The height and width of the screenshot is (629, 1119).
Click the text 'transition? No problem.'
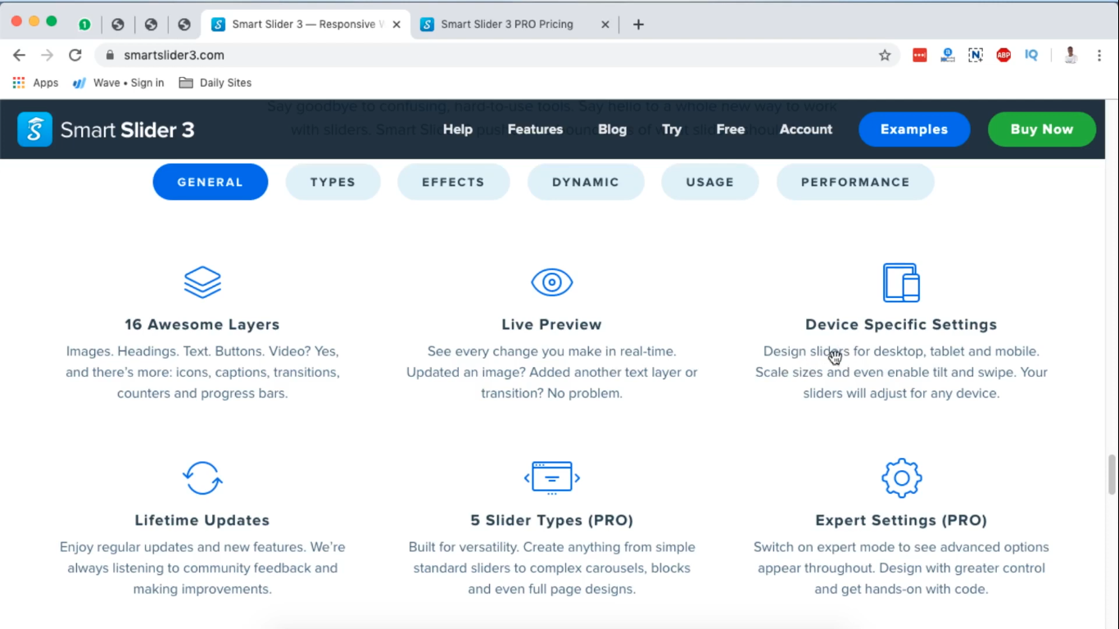click(551, 393)
